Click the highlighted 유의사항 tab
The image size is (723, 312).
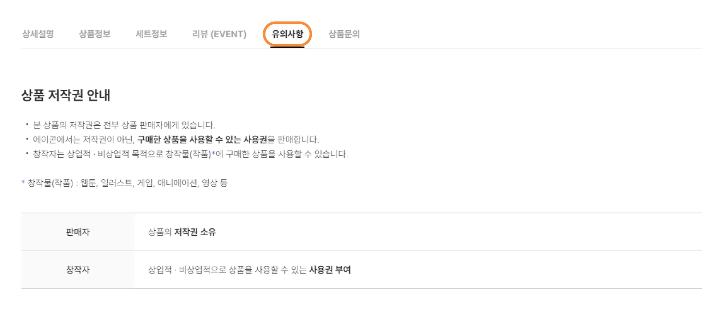pos(287,34)
